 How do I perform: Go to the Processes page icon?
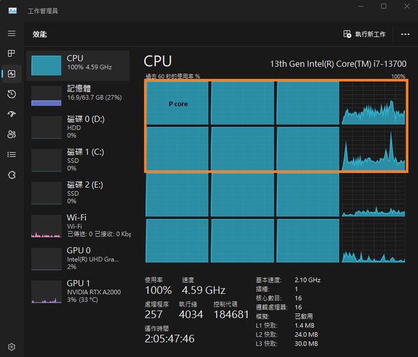tap(12, 54)
